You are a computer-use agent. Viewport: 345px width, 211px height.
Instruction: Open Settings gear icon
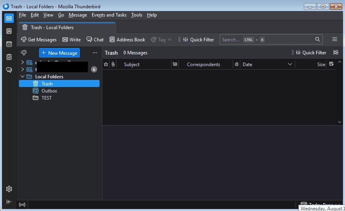point(9,189)
